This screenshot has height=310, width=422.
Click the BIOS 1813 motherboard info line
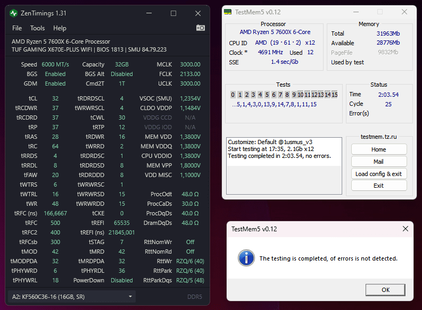(x=89, y=49)
